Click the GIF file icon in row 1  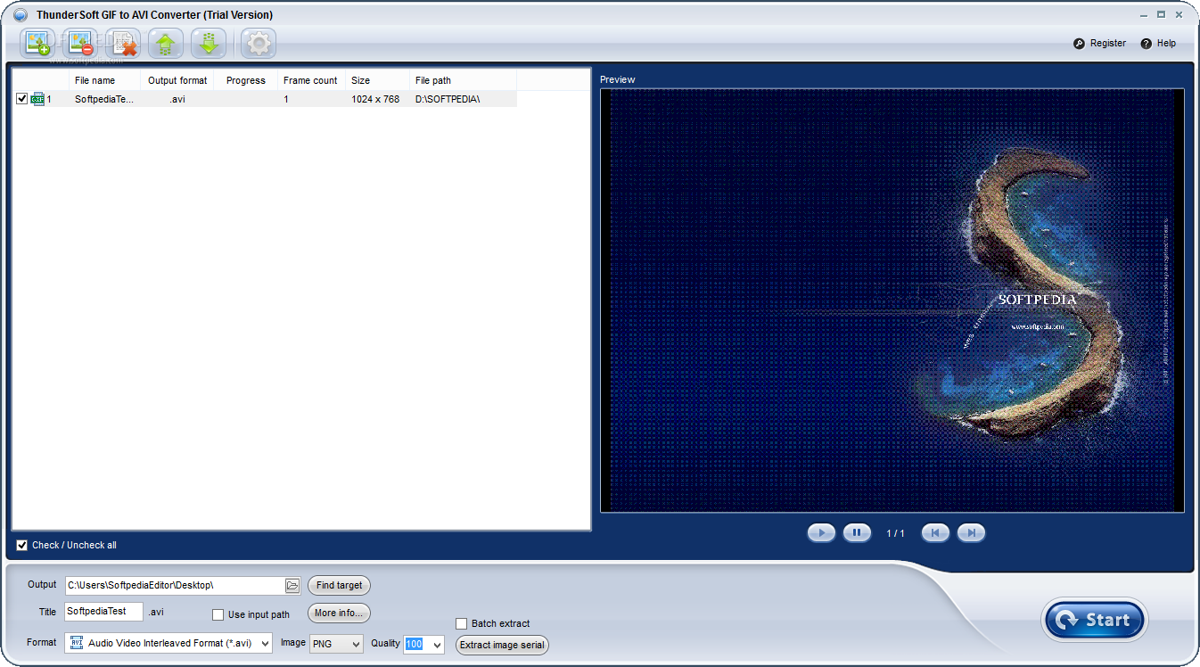click(x=37, y=99)
